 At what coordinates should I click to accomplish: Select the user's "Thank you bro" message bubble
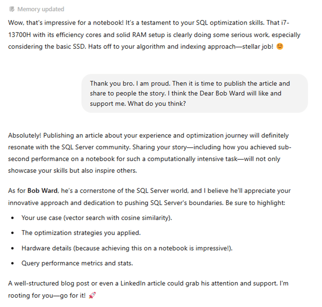(x=194, y=93)
